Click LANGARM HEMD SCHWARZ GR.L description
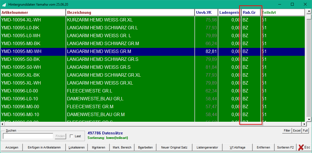 click(102, 28)
